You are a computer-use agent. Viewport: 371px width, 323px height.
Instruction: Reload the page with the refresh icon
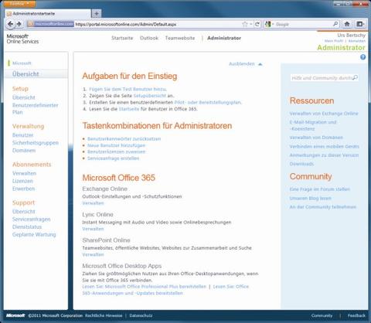[257, 24]
